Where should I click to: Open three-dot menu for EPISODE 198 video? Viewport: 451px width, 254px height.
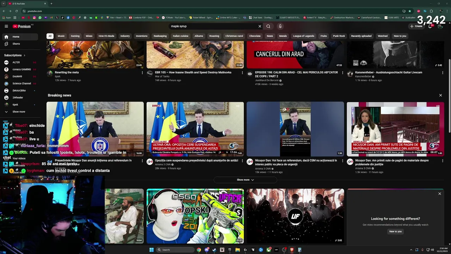342,73
